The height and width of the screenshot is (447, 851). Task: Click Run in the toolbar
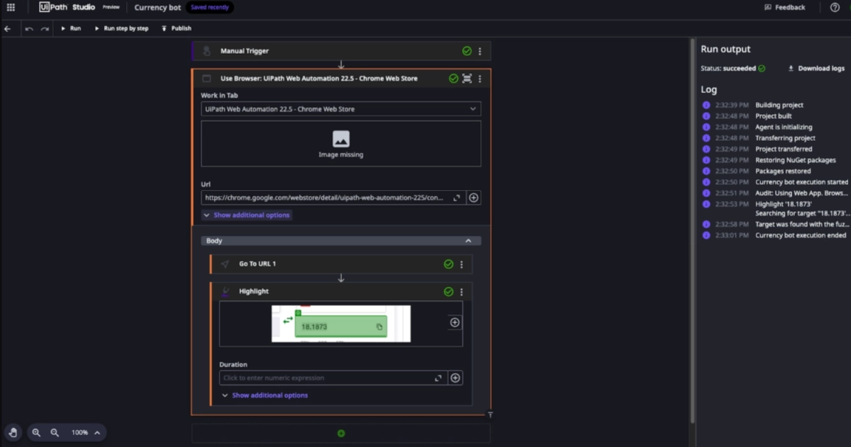tap(71, 28)
